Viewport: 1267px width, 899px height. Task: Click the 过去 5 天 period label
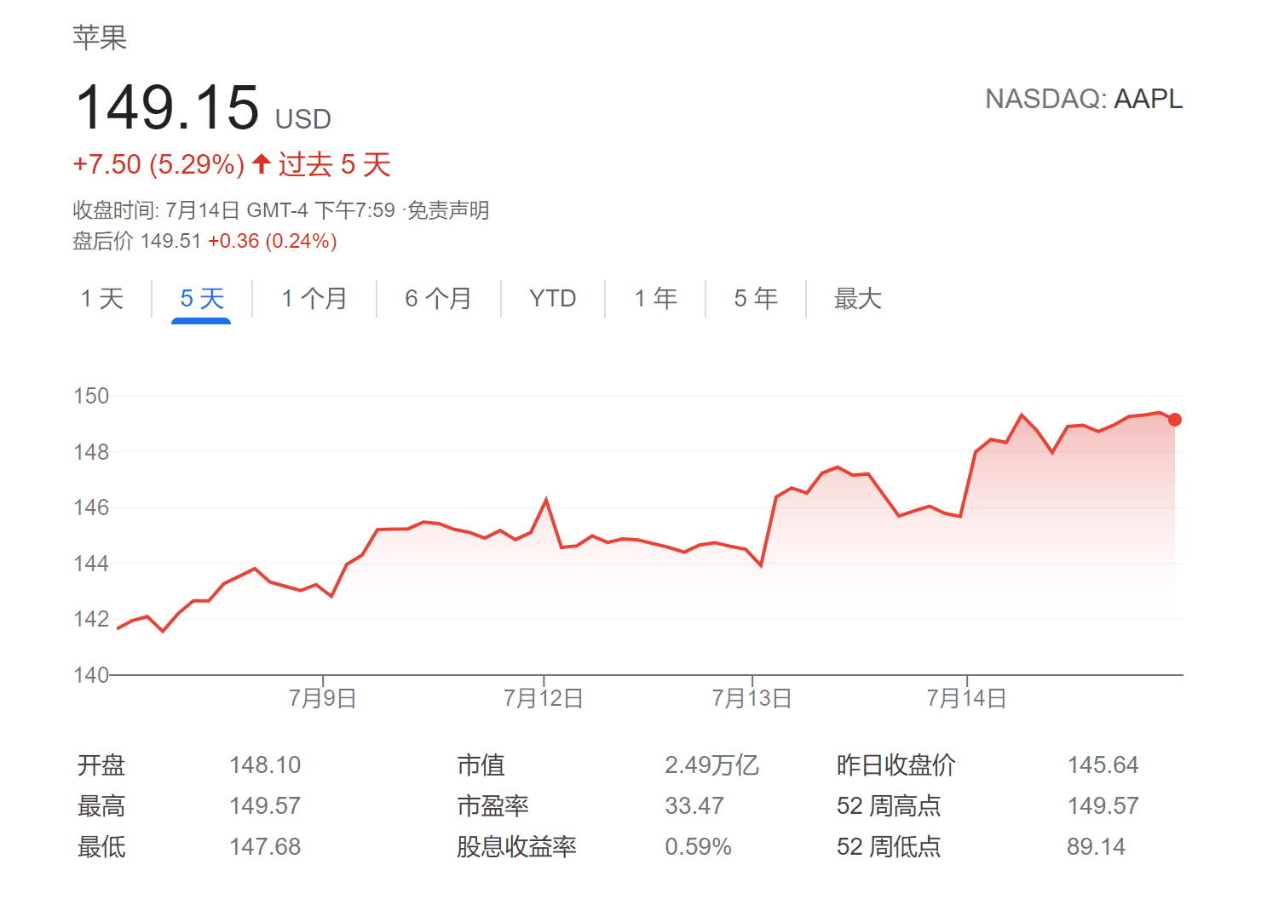click(x=335, y=164)
